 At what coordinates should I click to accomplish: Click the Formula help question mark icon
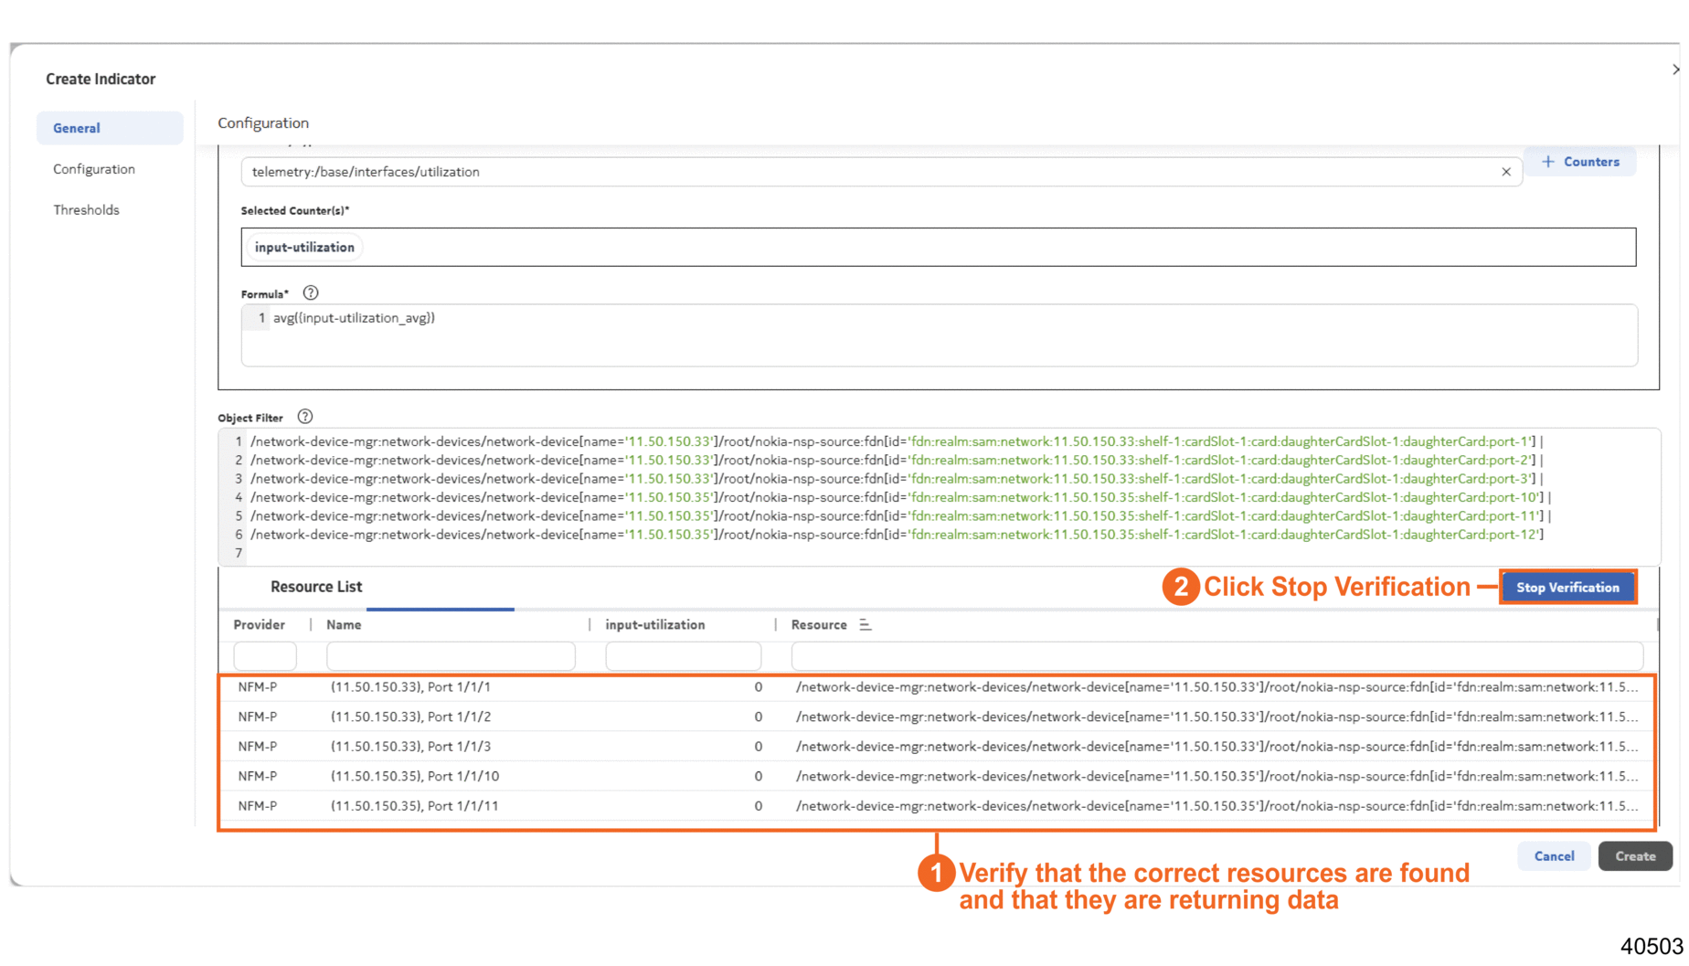coord(311,293)
